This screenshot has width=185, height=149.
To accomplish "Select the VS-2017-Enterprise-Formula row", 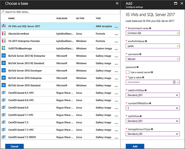I will click(x=60, y=41).
